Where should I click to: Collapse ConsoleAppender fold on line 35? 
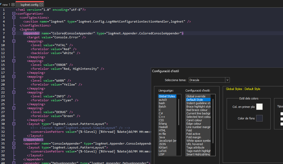14,144
